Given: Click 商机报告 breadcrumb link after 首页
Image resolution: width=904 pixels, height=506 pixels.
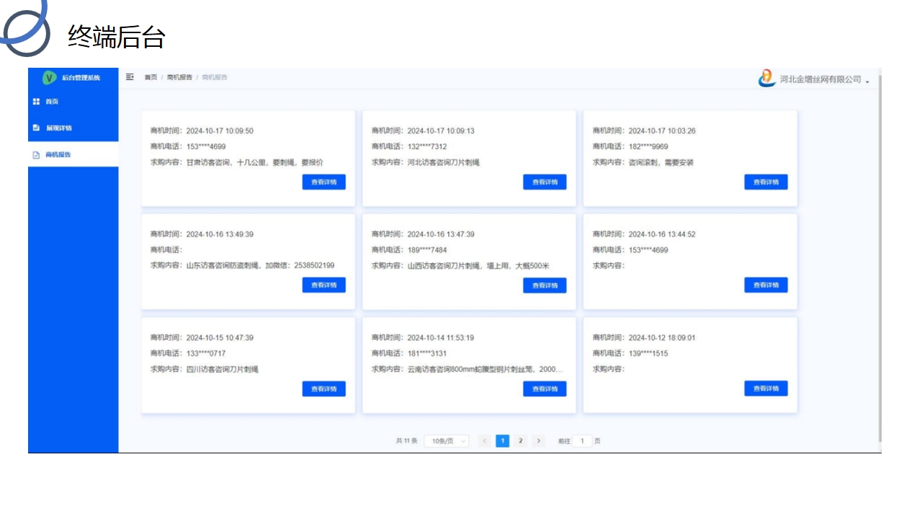Looking at the screenshot, I should (179, 77).
